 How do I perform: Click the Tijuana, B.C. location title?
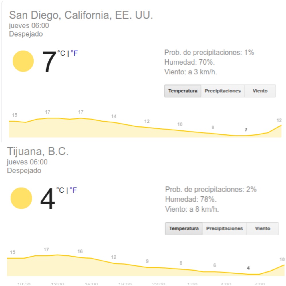click(x=38, y=151)
